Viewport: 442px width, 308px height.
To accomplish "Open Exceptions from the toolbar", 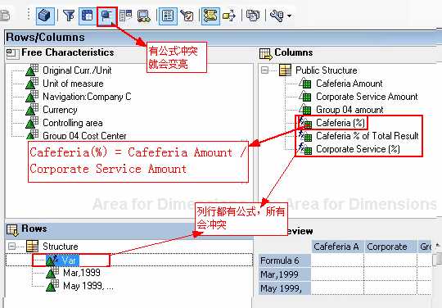I will point(143,16).
